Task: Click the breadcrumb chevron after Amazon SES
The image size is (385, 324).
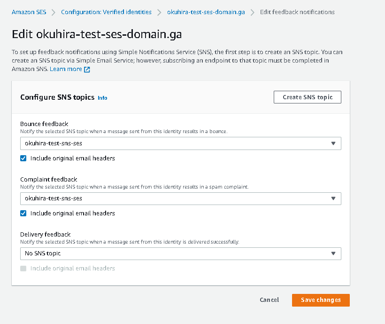Action: (54, 12)
